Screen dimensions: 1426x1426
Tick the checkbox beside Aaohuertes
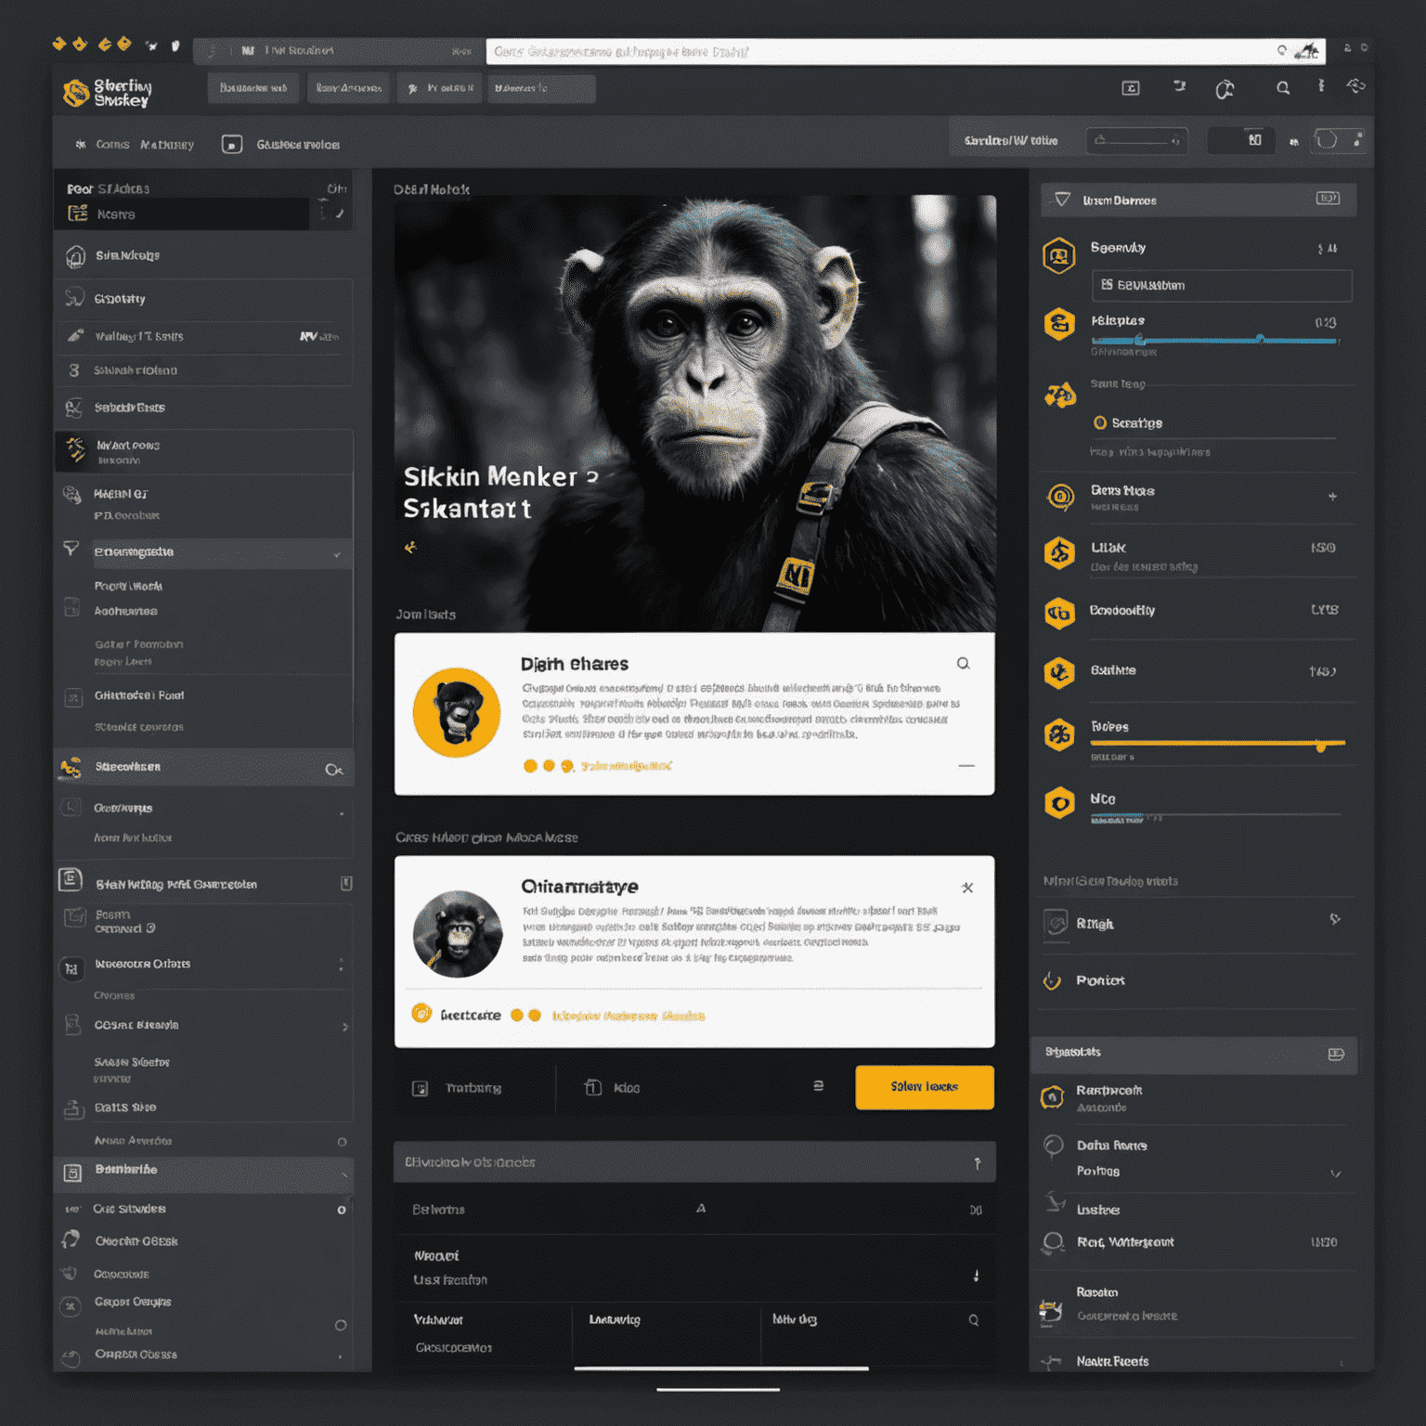tap(71, 608)
